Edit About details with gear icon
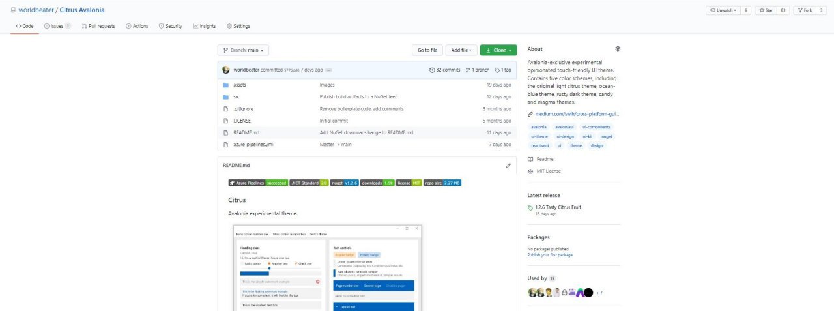Viewport: 834px width, 311px height. [618, 49]
